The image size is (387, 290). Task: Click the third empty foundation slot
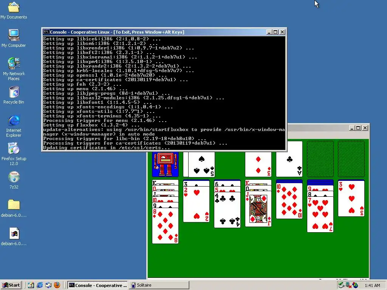coord(320,159)
